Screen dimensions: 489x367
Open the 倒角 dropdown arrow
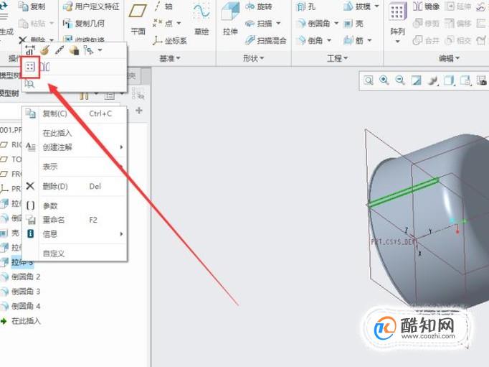[x=328, y=40]
